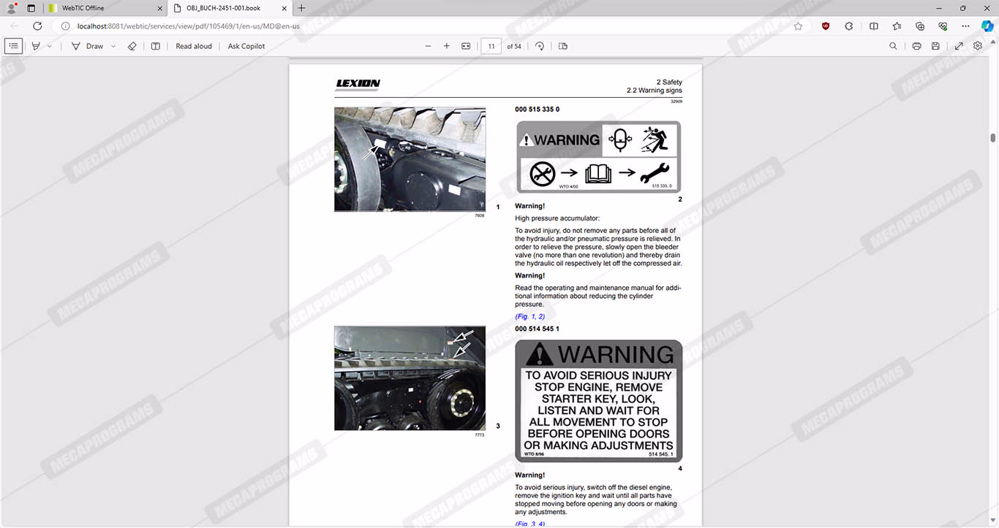Image resolution: width=999 pixels, height=528 pixels.
Task: Expand the highlight color dropdown arrow
Action: [50, 46]
